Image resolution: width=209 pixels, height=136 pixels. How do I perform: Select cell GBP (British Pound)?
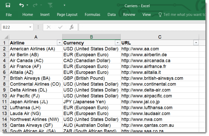[x=91, y=78]
